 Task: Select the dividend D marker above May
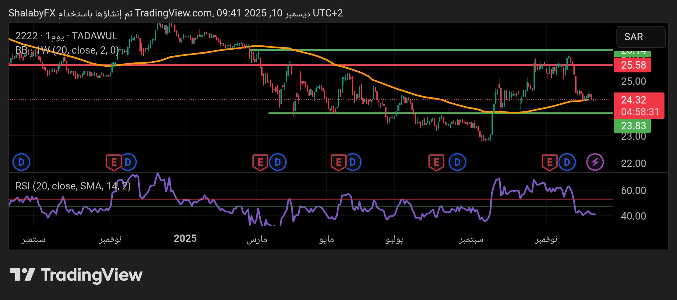pyautogui.click(x=353, y=162)
